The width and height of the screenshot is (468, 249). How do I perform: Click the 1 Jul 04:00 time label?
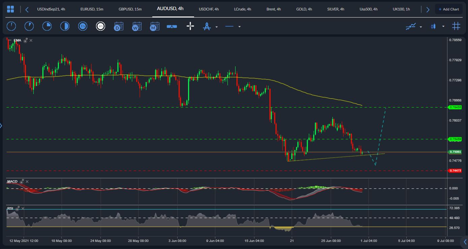pos(369,241)
